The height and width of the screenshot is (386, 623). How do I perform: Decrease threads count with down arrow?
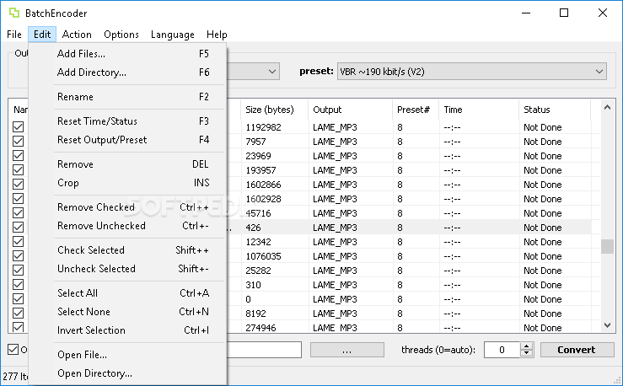pyautogui.click(x=527, y=354)
